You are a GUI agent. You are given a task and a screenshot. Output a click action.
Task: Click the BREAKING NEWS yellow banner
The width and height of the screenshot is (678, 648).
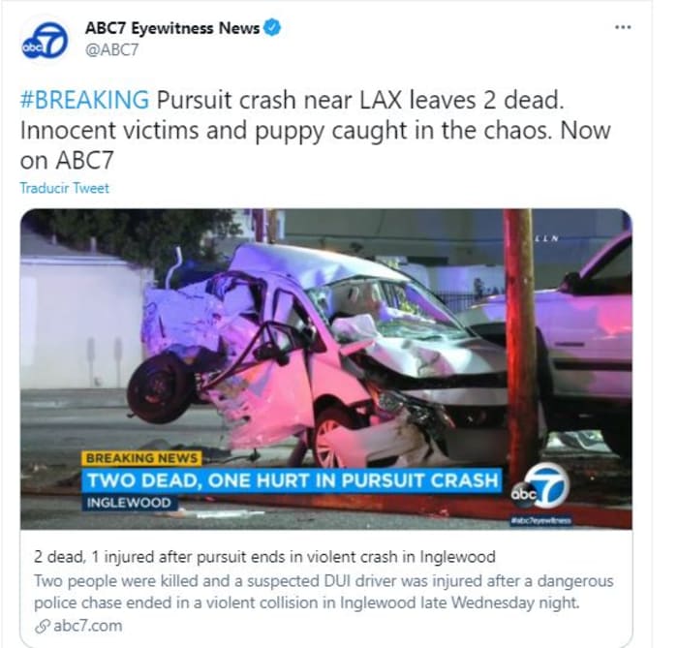click(x=141, y=458)
